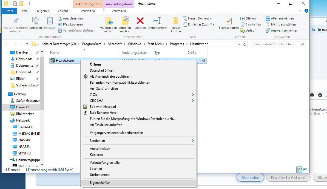This screenshot has height=189, width=327.
Task: Sort by the Änderungsdatum column header
Action: click(137, 53)
